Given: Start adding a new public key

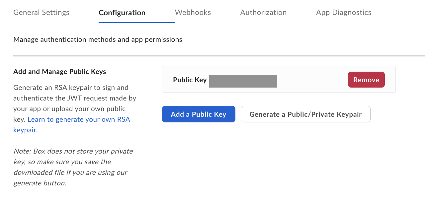Looking at the screenshot, I should click(x=199, y=114).
